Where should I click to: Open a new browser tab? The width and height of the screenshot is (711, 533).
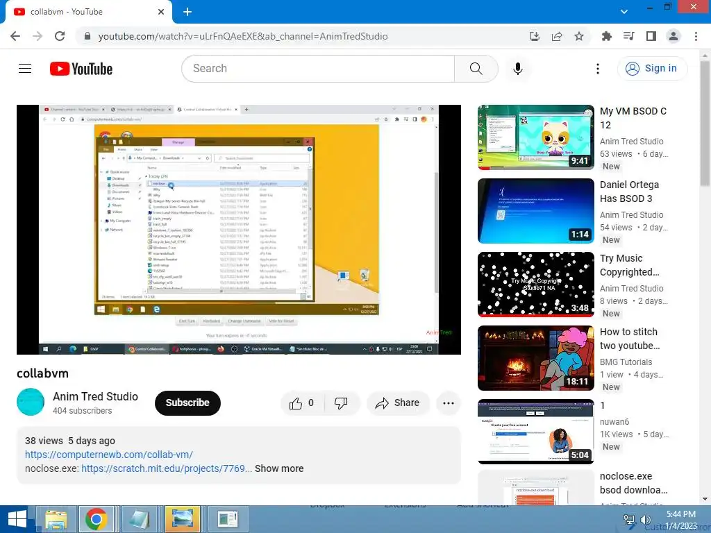tap(187, 12)
